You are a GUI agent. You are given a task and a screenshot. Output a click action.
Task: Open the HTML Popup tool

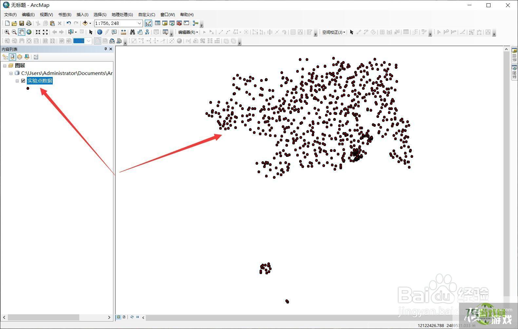point(114,32)
